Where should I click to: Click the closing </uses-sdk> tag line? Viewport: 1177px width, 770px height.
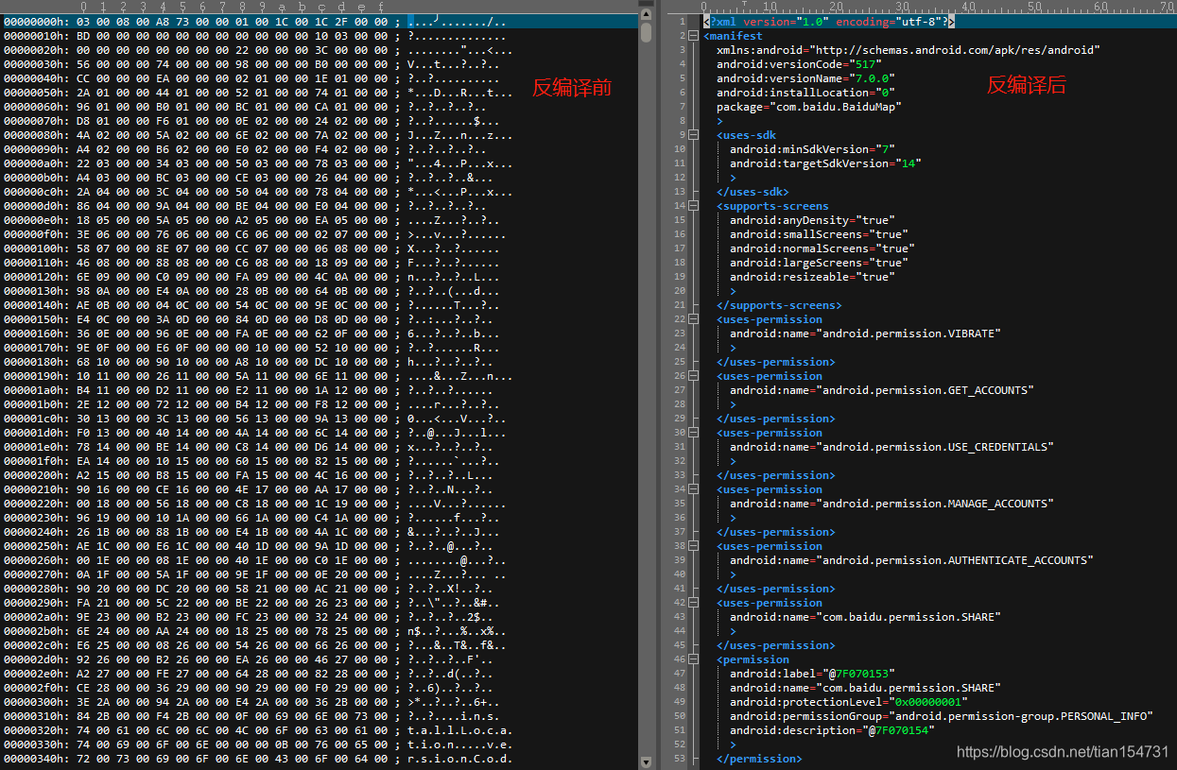tap(753, 192)
